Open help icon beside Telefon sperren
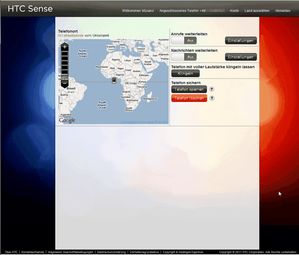Image resolution: width=299 pixels, height=255 pixels. coord(211,89)
